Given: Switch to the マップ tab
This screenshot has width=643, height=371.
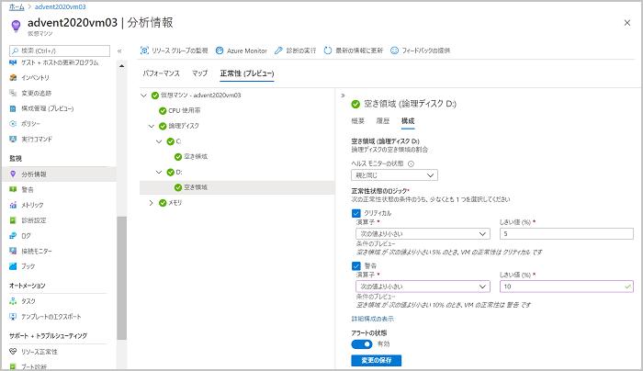Looking at the screenshot, I should click(199, 73).
